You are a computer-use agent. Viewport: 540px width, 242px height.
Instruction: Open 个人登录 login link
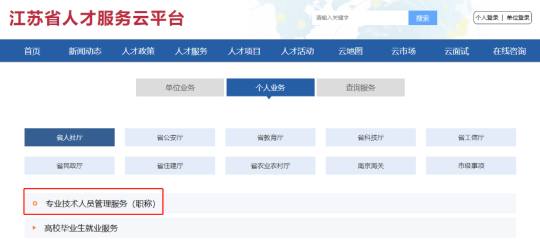point(487,18)
